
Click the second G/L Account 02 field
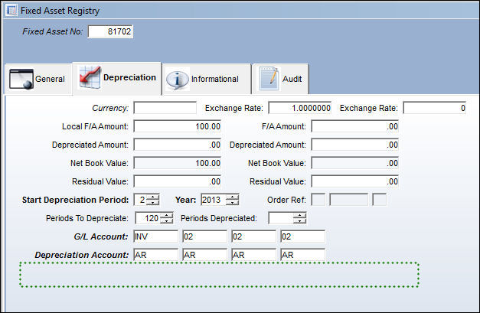pyautogui.click(x=205, y=236)
